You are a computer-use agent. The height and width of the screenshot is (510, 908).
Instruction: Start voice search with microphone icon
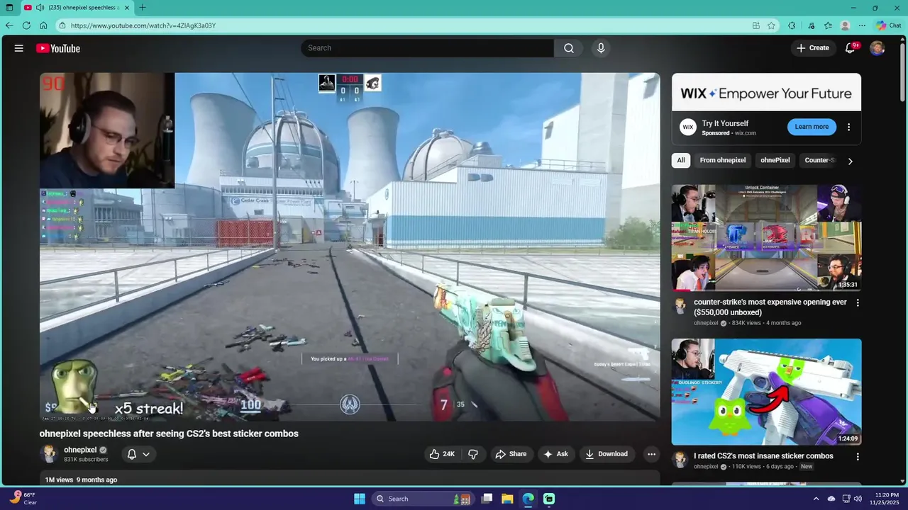[601, 48]
